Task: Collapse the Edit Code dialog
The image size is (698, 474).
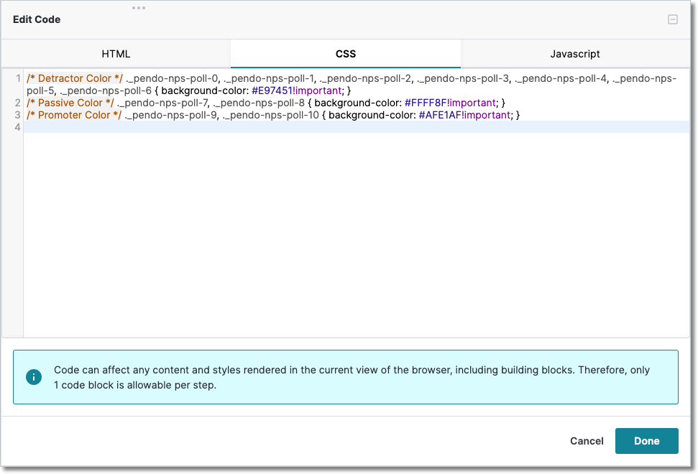Action: point(673,19)
